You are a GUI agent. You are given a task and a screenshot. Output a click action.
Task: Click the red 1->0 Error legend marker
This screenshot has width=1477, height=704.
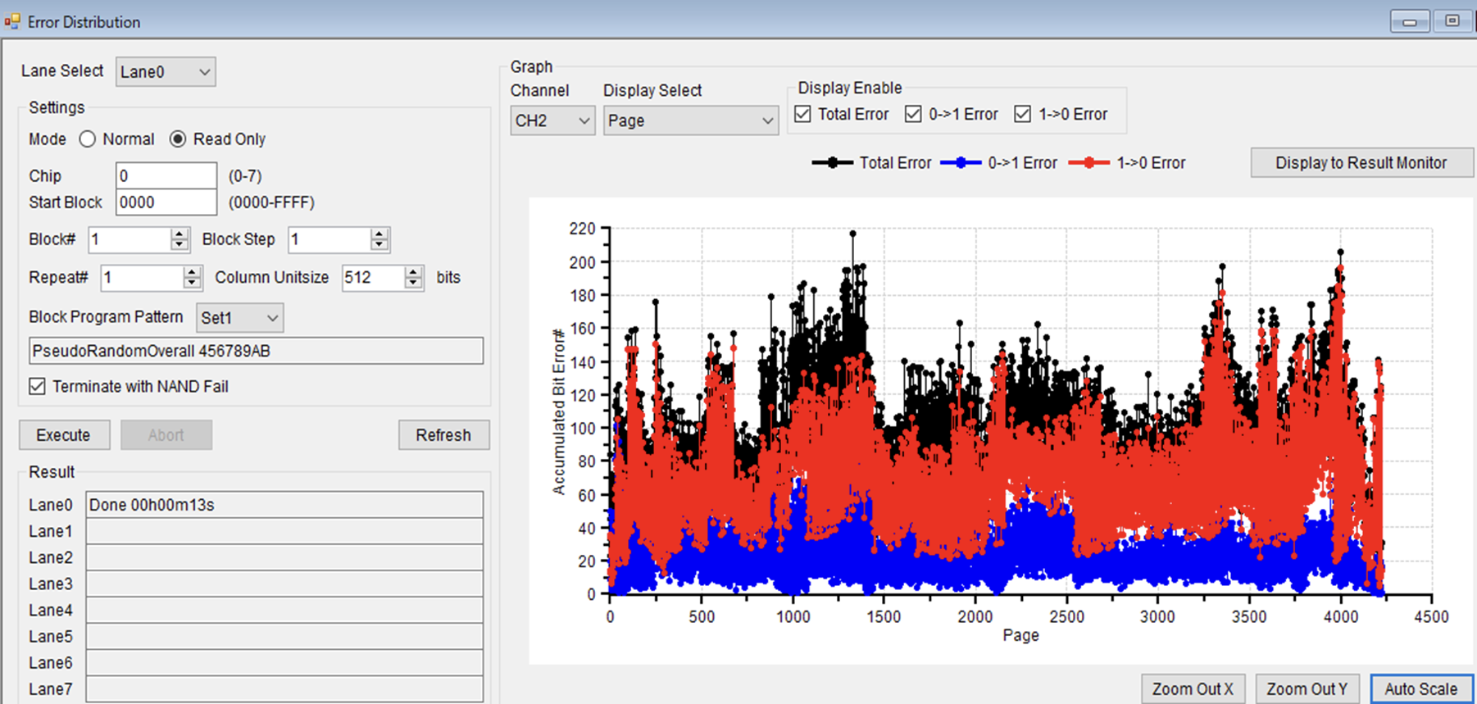pos(1088,163)
